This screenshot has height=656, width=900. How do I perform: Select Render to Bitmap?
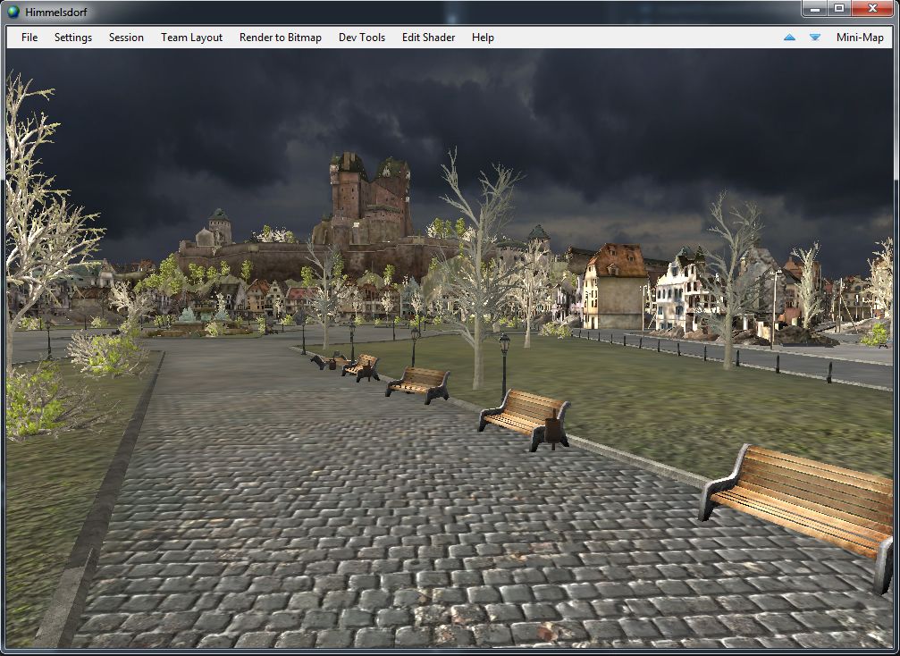tap(280, 38)
